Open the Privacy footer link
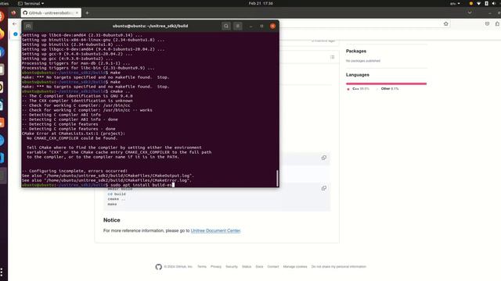Image resolution: width=501 pixels, height=281 pixels. tap(216, 267)
